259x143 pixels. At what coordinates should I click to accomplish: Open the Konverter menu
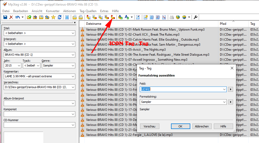(53, 11)
